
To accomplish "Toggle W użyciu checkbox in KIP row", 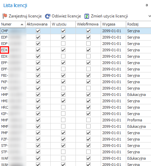I will coord(63,114).
